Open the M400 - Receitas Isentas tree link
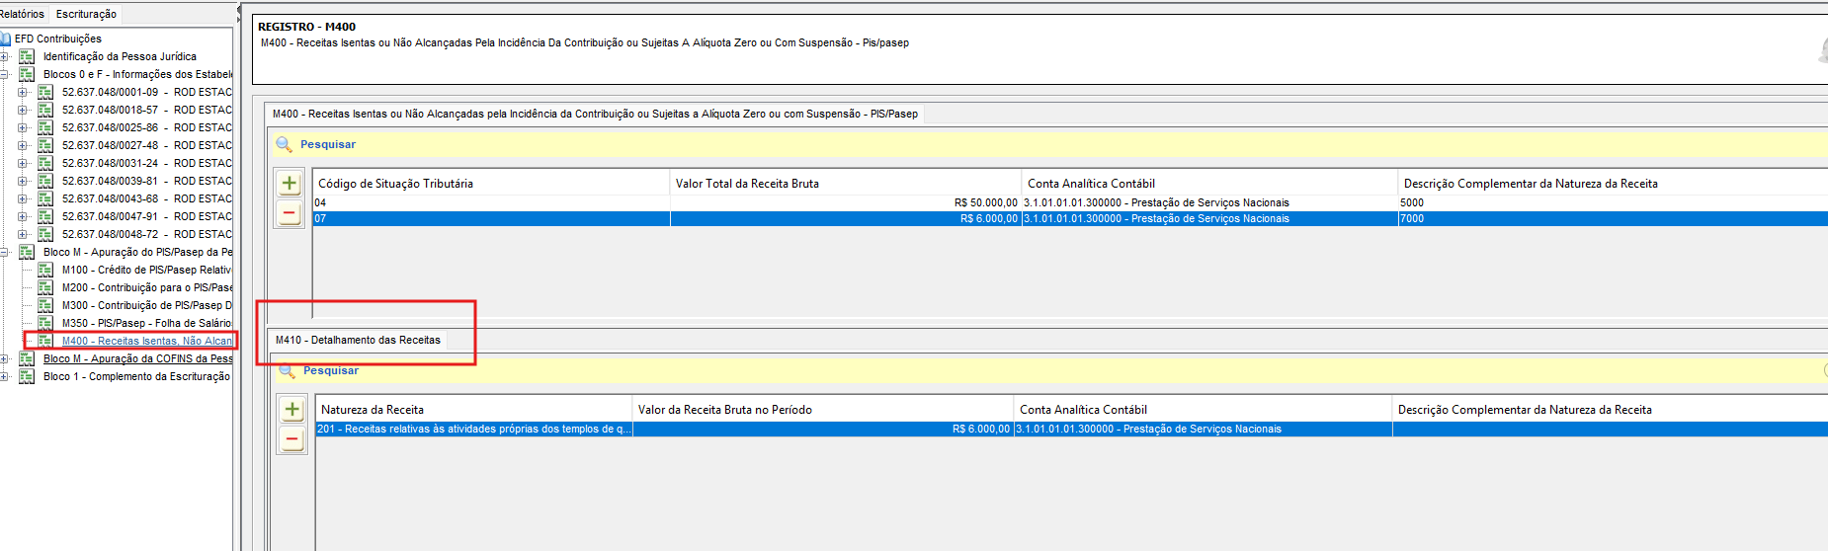This screenshot has width=1828, height=551. 147,341
